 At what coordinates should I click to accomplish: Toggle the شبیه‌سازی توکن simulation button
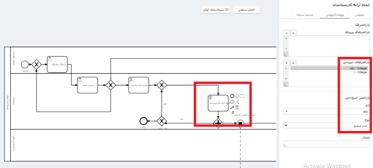216,9
